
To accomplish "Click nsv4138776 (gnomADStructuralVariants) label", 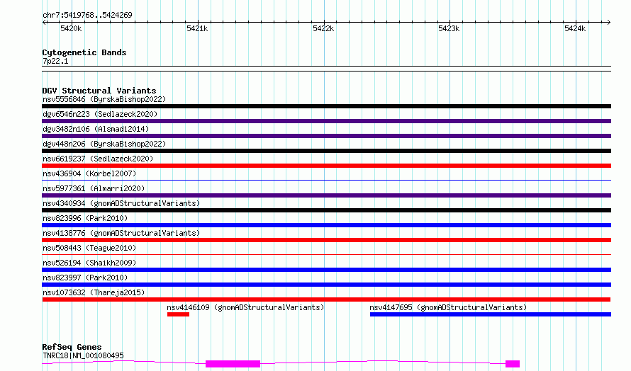I will coord(121,233).
